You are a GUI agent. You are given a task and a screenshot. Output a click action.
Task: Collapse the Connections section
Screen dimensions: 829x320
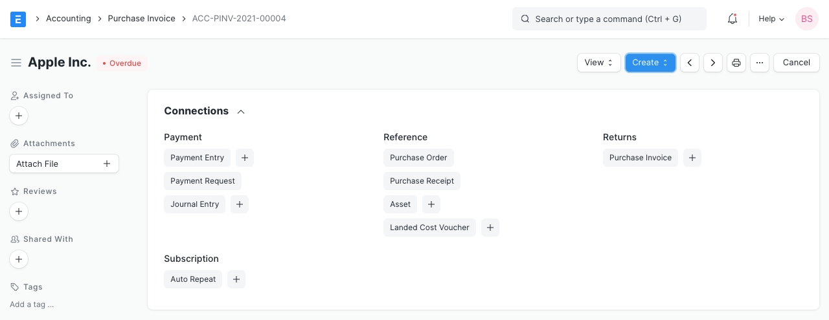click(241, 111)
